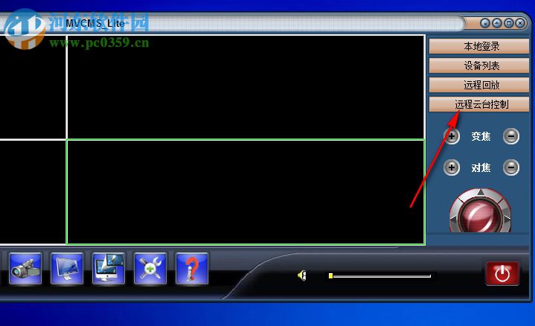This screenshot has height=326, width=535.
Task: Select the single monitor display icon
Action: [x=67, y=268]
